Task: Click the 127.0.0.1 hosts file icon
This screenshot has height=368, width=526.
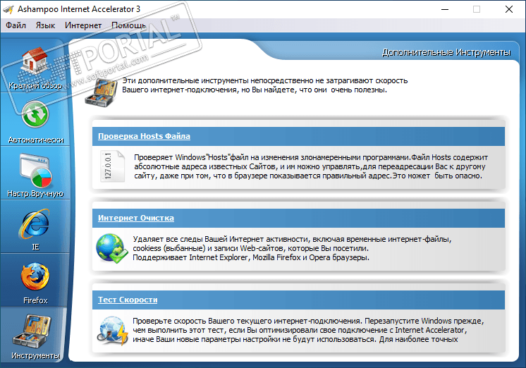Action: [x=112, y=166]
